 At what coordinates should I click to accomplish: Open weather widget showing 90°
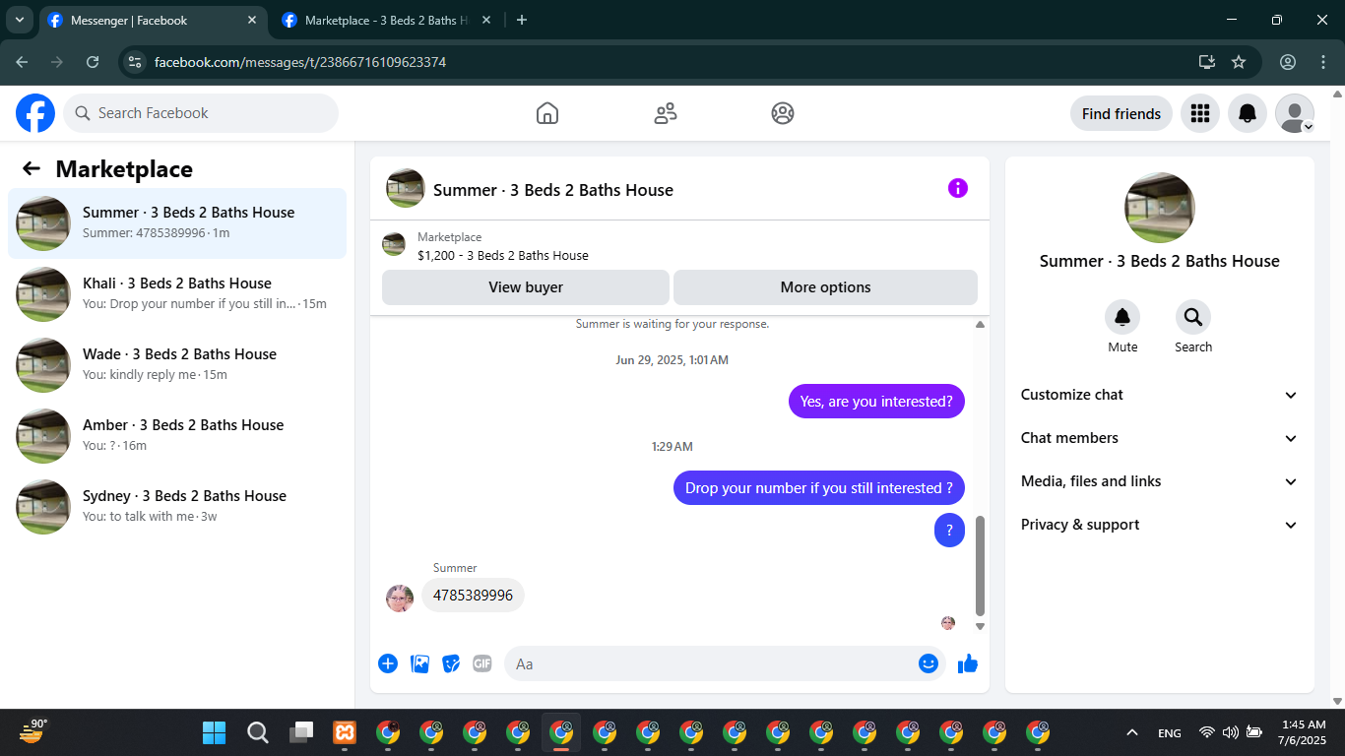click(x=32, y=731)
